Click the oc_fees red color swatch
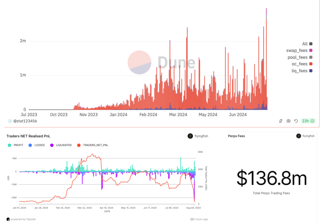 coord(311,64)
